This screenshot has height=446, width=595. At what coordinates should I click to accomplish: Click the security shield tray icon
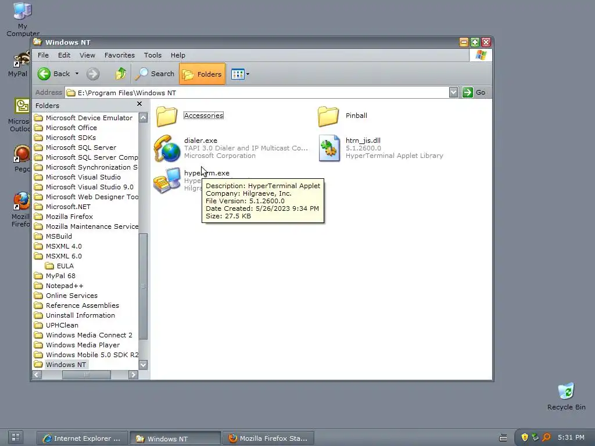coord(525,437)
